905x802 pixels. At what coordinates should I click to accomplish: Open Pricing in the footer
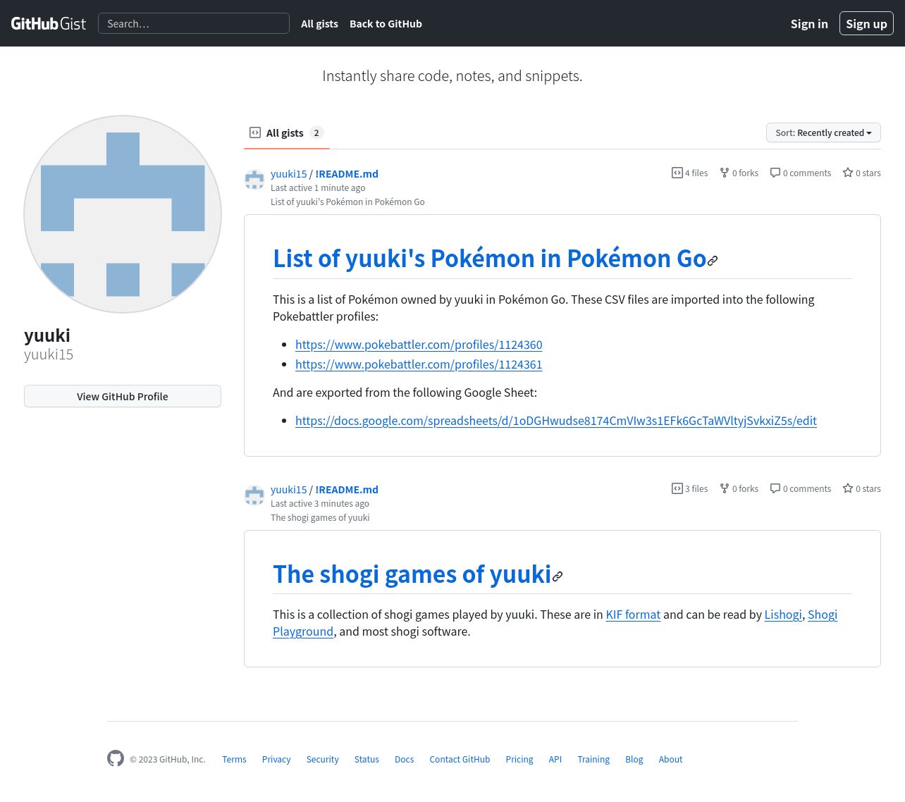519,759
